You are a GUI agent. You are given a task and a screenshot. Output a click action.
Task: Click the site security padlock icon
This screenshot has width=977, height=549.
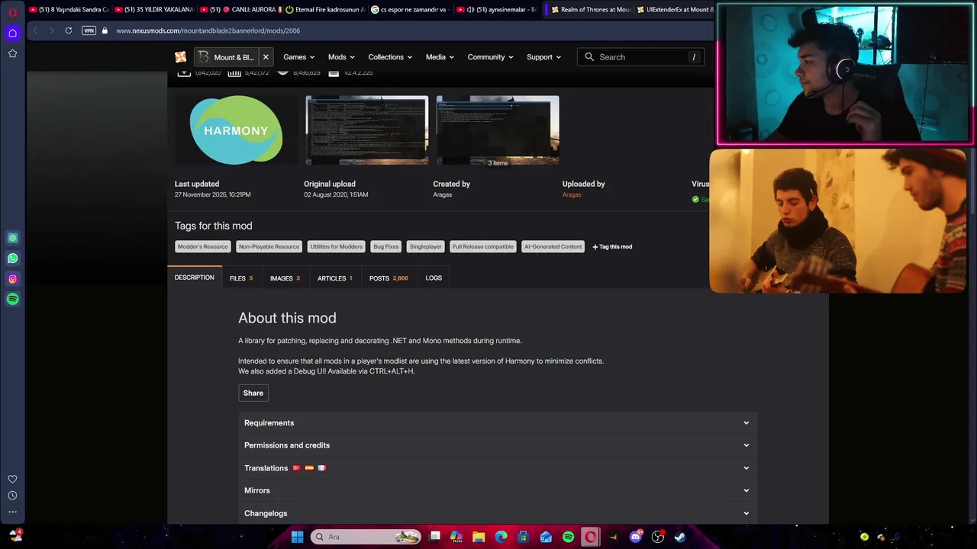(105, 30)
